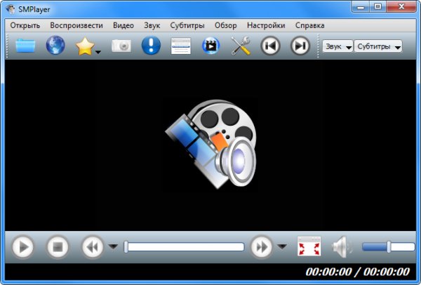Expand the favorites star dropdown arrow
Viewport: 421px width, 285px height.
[x=98, y=52]
